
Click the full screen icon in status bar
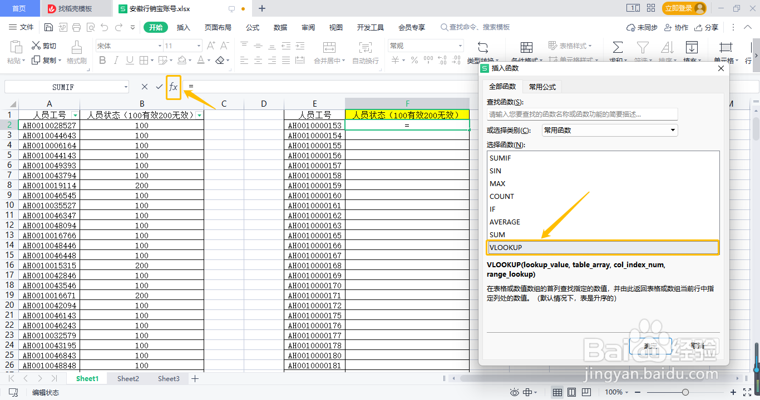tap(748, 392)
